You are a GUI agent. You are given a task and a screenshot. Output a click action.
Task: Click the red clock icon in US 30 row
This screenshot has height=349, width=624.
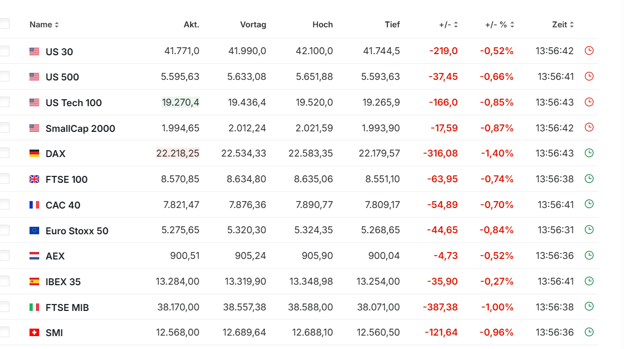point(589,51)
